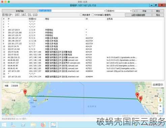The image size is (166, 128).
Task: Toggle the map fullscreen corner-brackets icon
Action: point(160,91)
